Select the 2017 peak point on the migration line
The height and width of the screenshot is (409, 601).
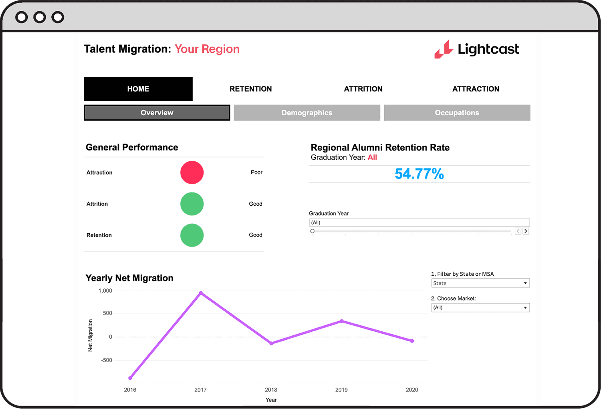pos(200,292)
